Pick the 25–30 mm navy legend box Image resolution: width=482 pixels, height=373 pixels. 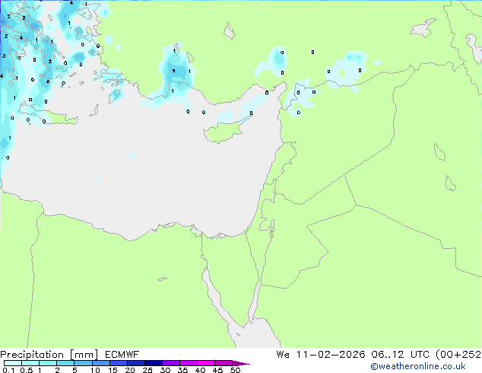click(x=154, y=363)
